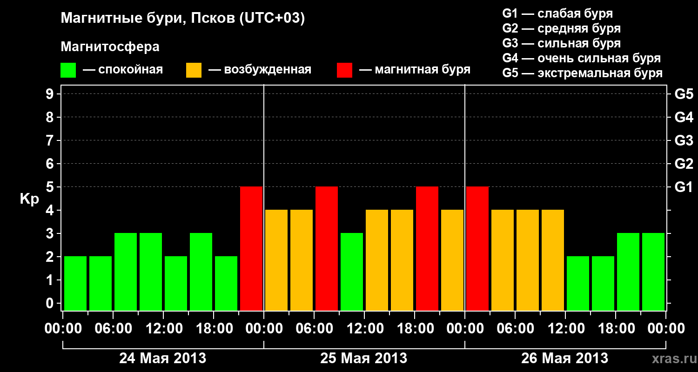This screenshot has height=372, width=698.
Task: Select yellow bar for 12:00–15:00 on 25 May
Action: pos(377,260)
